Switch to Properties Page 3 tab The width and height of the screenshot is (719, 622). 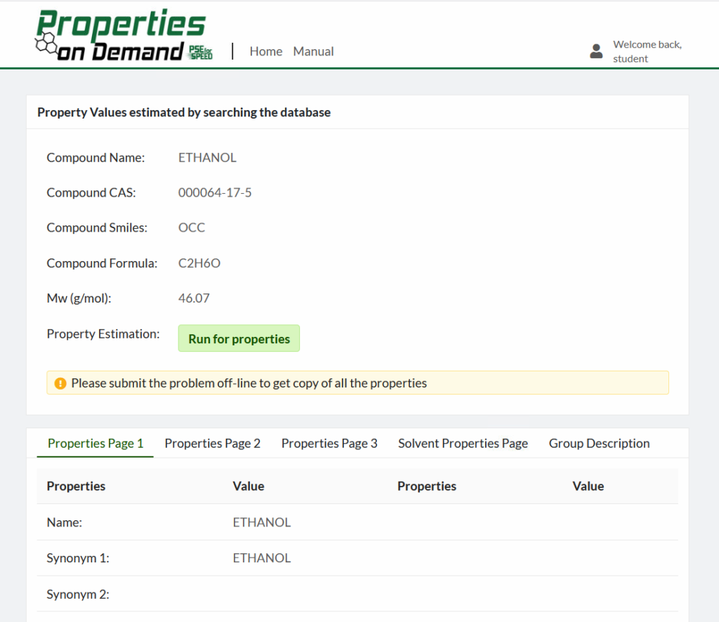point(329,443)
